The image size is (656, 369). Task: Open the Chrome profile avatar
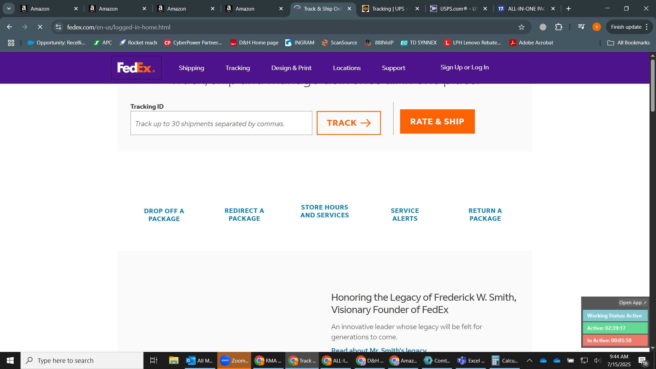click(597, 27)
